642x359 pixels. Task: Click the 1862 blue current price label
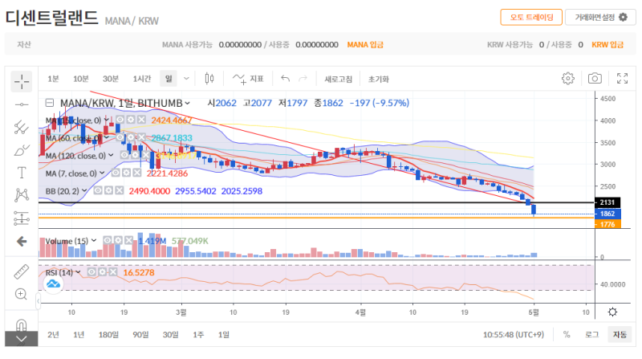tap(607, 214)
